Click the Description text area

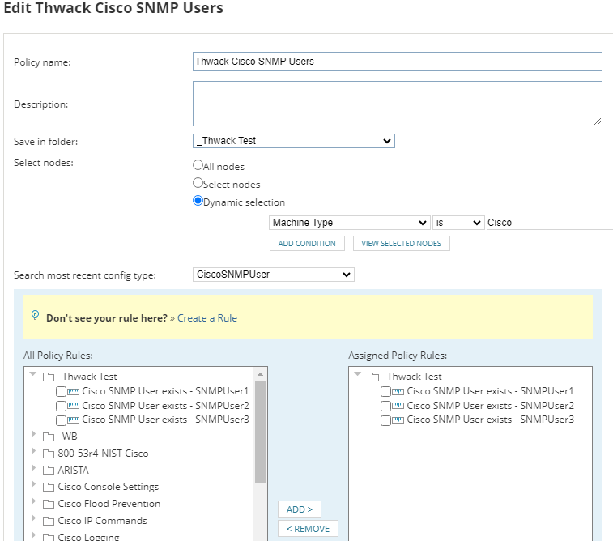398,104
